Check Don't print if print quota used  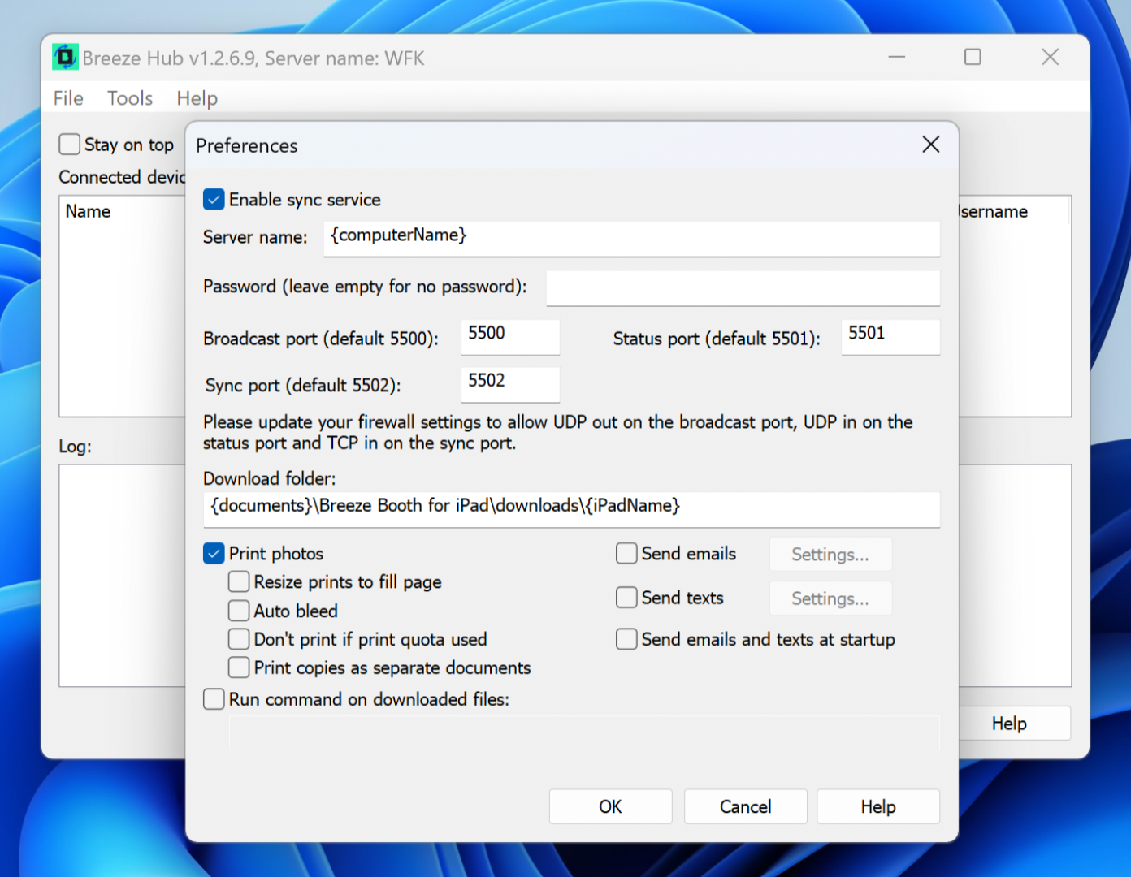click(239, 640)
